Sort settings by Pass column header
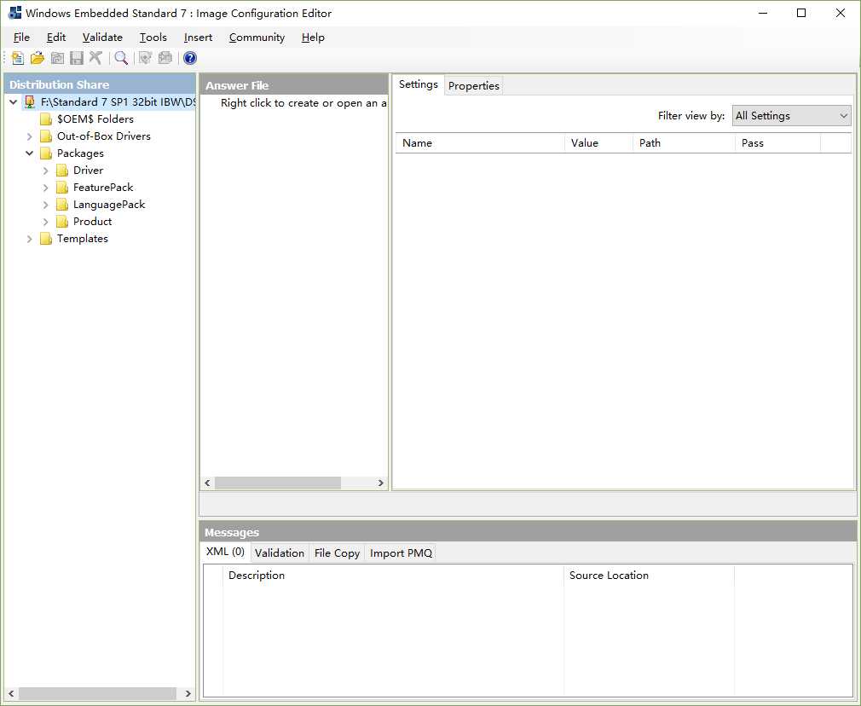Viewport: 861px width, 706px height. (777, 143)
